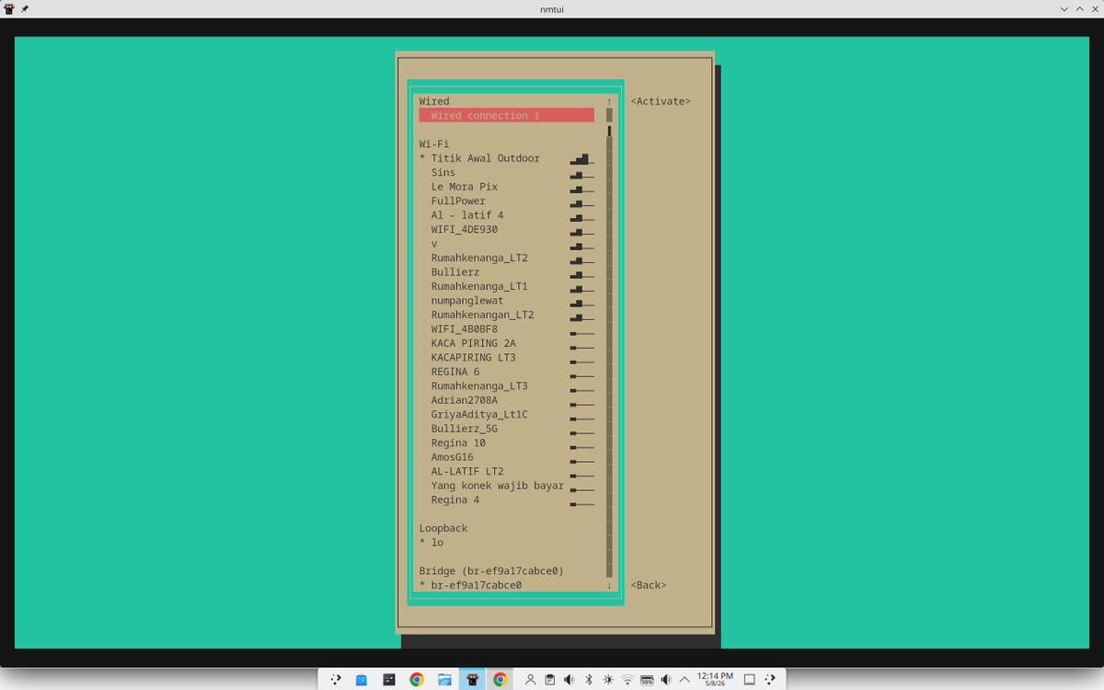1104x690 pixels.
Task: Open the Wi-Fi network tray icon
Action: pyautogui.click(x=627, y=680)
